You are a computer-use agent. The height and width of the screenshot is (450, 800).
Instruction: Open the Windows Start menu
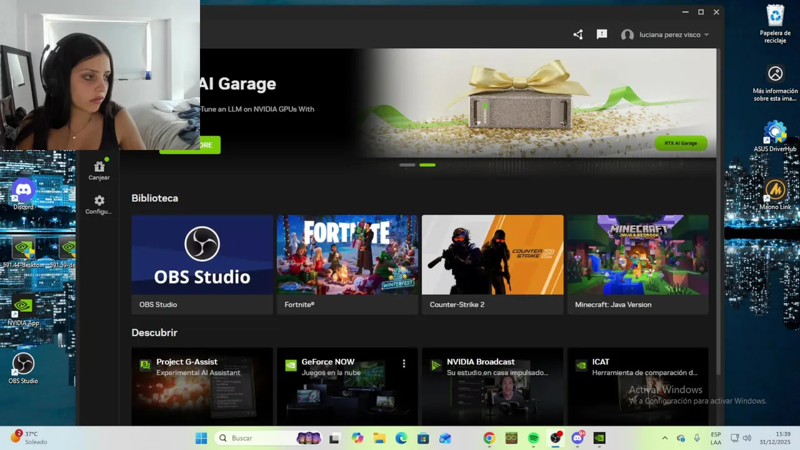pyautogui.click(x=201, y=438)
